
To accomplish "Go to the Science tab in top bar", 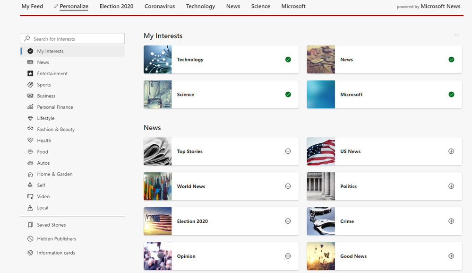I will 261,6.
